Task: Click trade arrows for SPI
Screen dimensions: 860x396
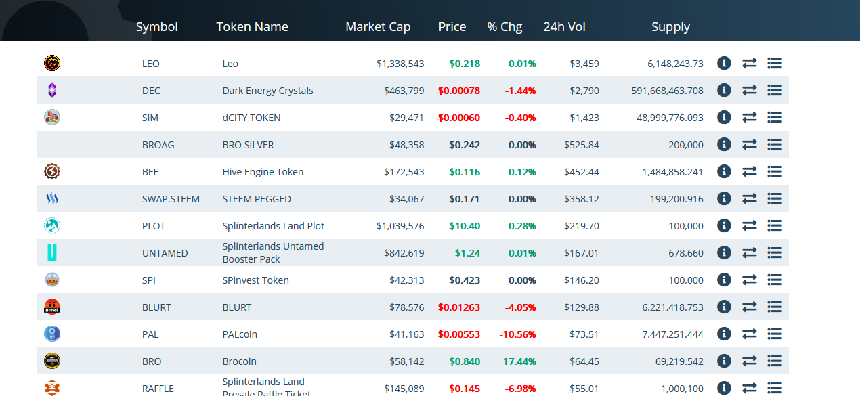Action: [x=749, y=280]
